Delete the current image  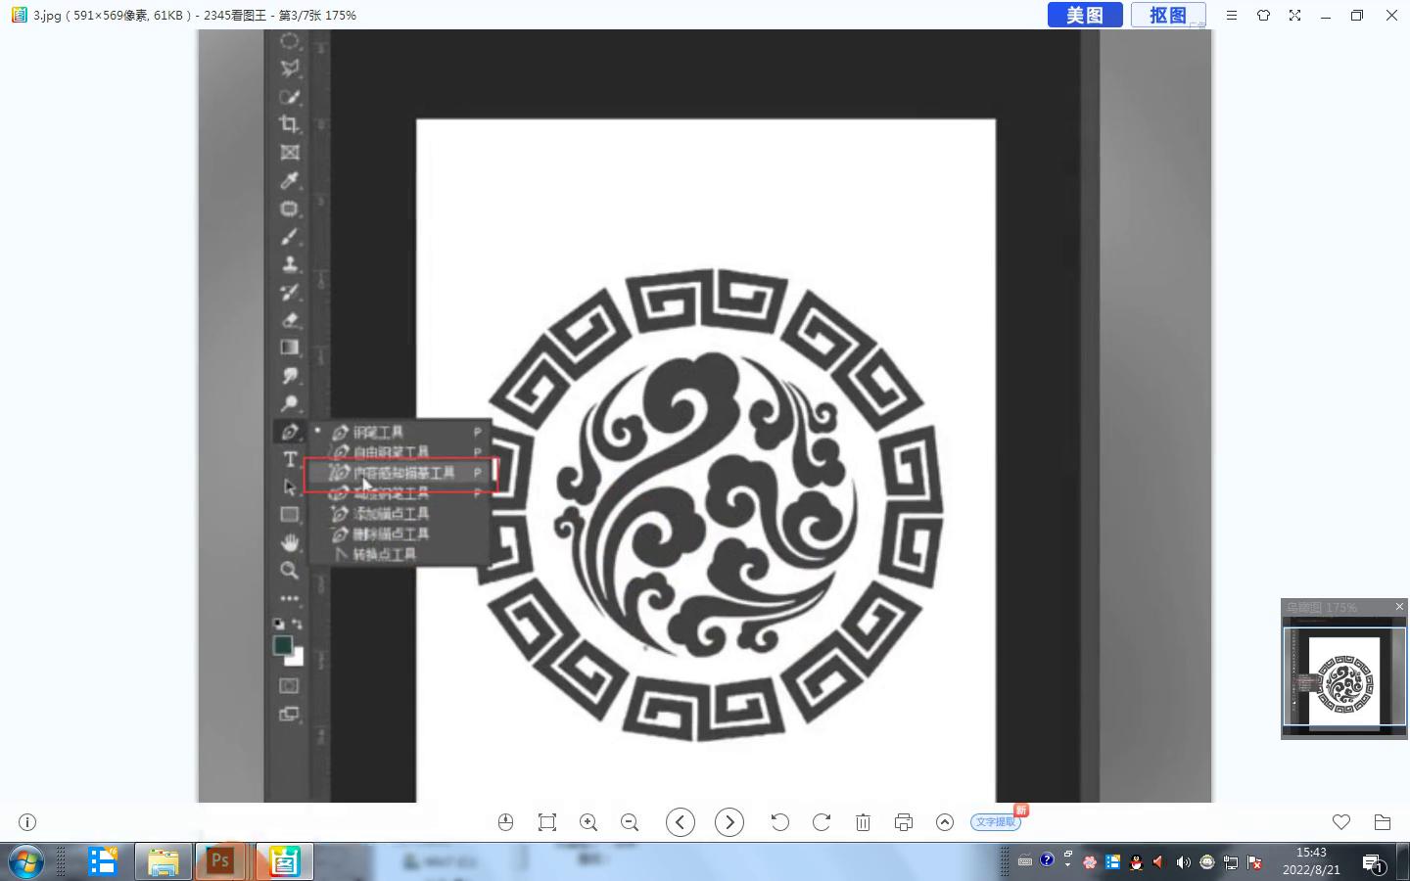863,822
